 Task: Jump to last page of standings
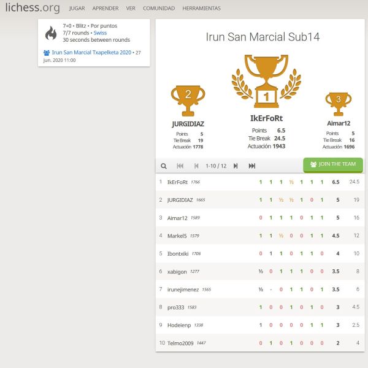(x=252, y=166)
